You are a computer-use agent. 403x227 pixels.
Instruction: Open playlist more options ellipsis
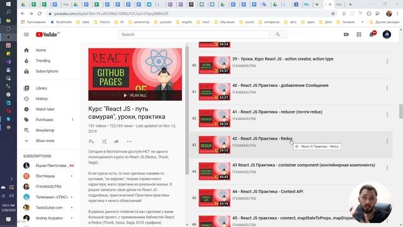click(x=129, y=141)
